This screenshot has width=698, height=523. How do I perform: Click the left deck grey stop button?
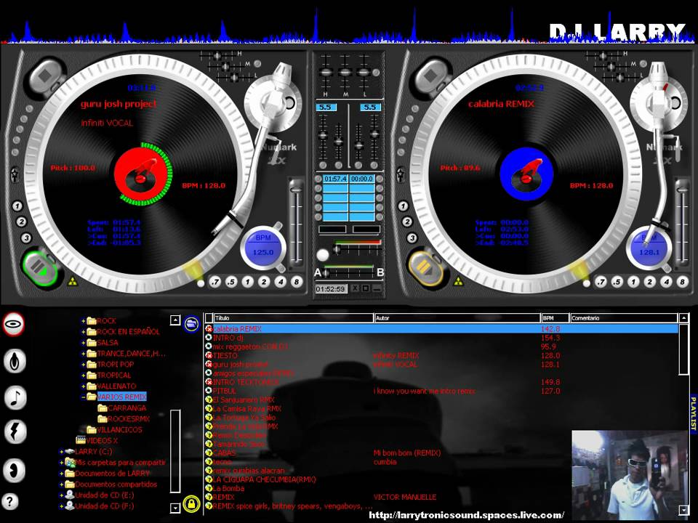click(x=44, y=76)
